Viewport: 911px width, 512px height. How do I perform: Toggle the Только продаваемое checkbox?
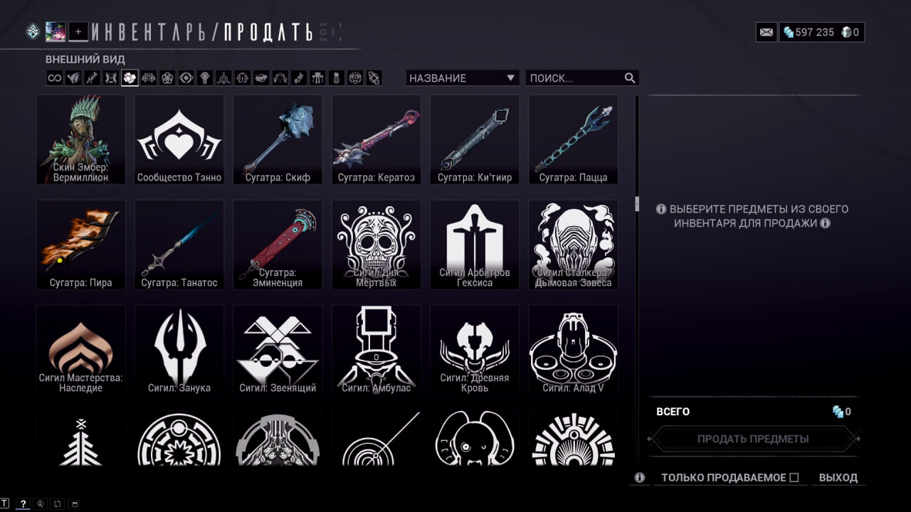pyautogui.click(x=794, y=478)
